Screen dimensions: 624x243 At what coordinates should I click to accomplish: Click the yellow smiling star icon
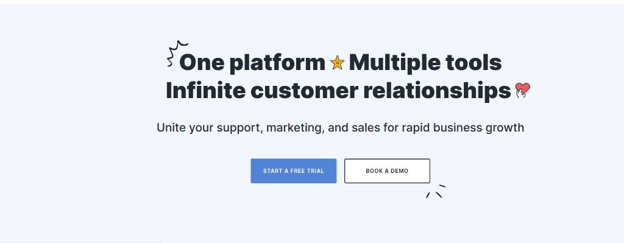(x=337, y=63)
